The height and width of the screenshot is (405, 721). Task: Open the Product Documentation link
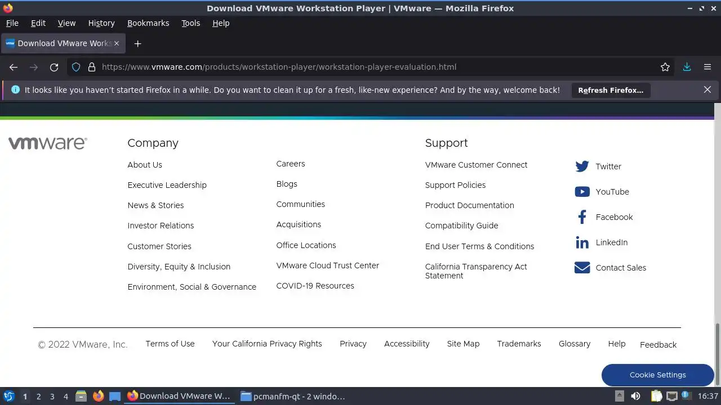tap(470, 205)
